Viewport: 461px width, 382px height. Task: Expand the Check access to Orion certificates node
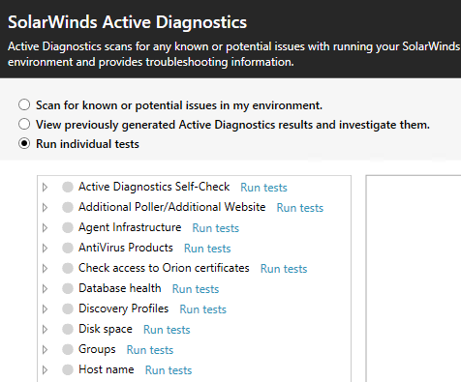pos(45,268)
